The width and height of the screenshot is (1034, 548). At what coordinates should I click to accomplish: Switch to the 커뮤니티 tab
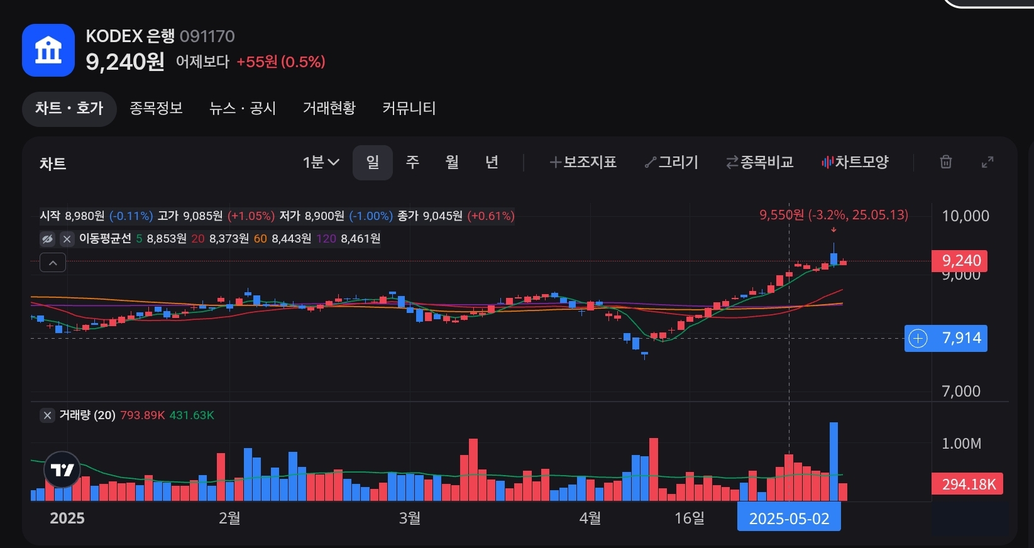click(x=409, y=108)
